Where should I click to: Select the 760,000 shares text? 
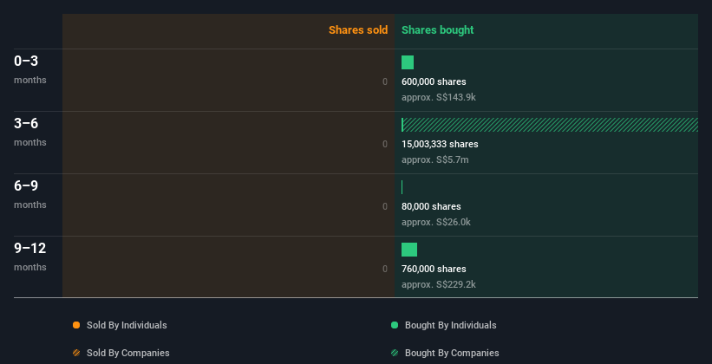click(434, 269)
